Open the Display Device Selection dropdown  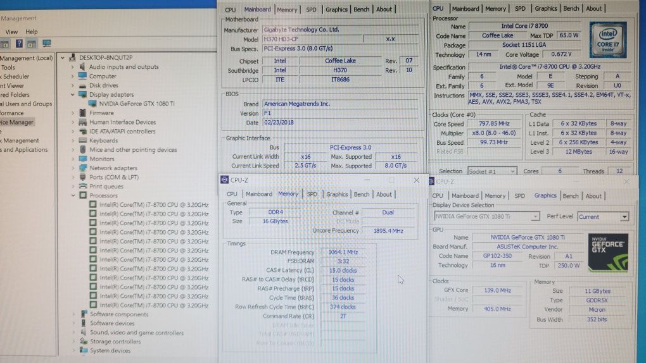click(535, 216)
